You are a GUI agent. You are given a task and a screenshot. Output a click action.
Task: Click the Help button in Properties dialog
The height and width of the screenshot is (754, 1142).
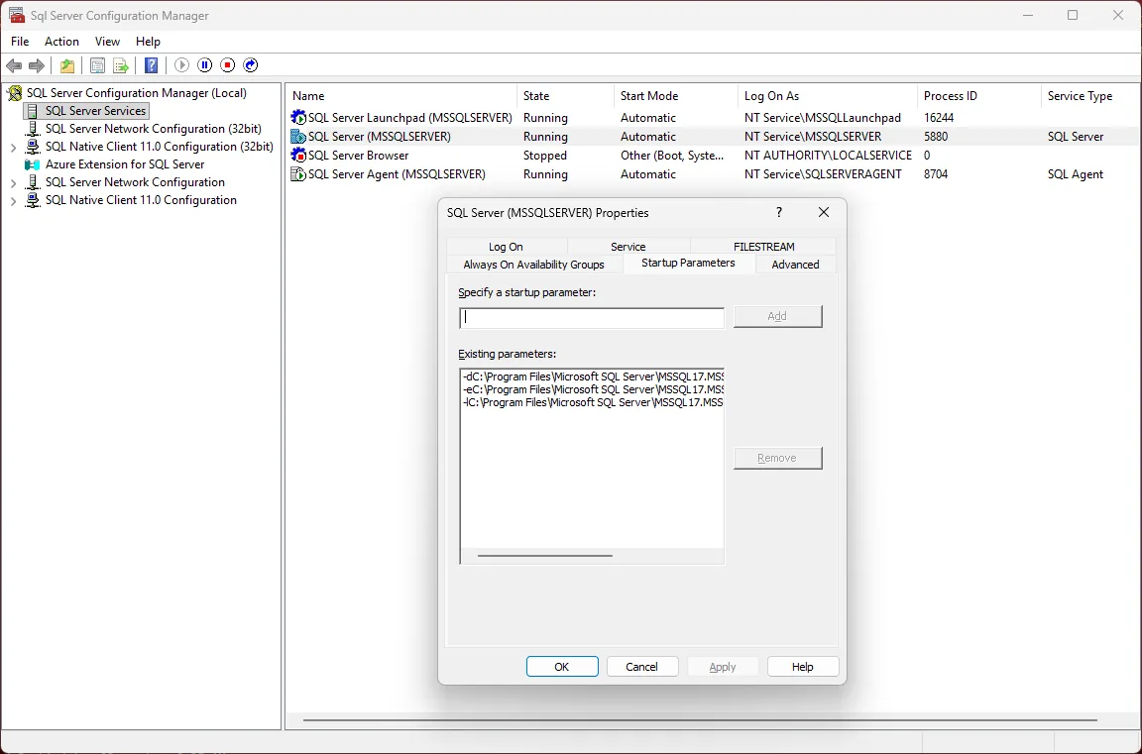pyautogui.click(x=803, y=667)
